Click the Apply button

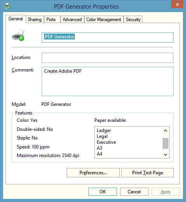tap(166, 192)
